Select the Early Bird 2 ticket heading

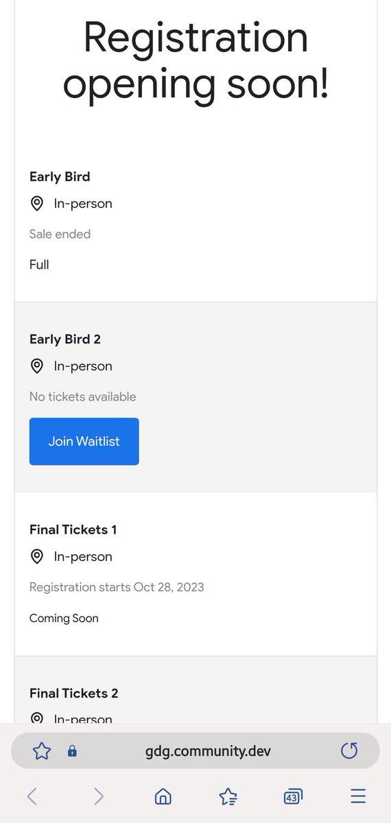point(65,339)
